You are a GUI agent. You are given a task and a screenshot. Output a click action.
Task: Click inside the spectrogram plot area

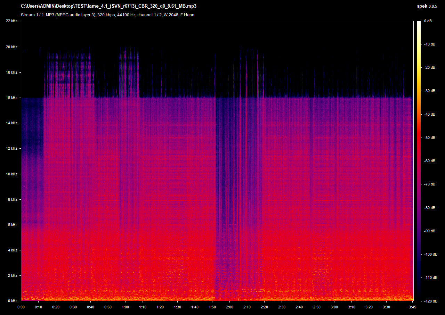pos(217,161)
